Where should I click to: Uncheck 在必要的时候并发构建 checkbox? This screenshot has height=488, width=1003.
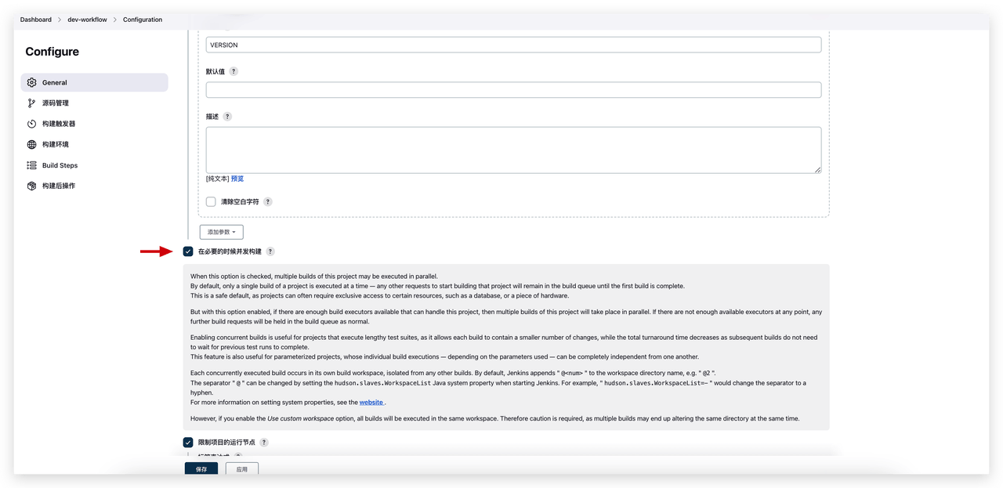click(x=188, y=251)
